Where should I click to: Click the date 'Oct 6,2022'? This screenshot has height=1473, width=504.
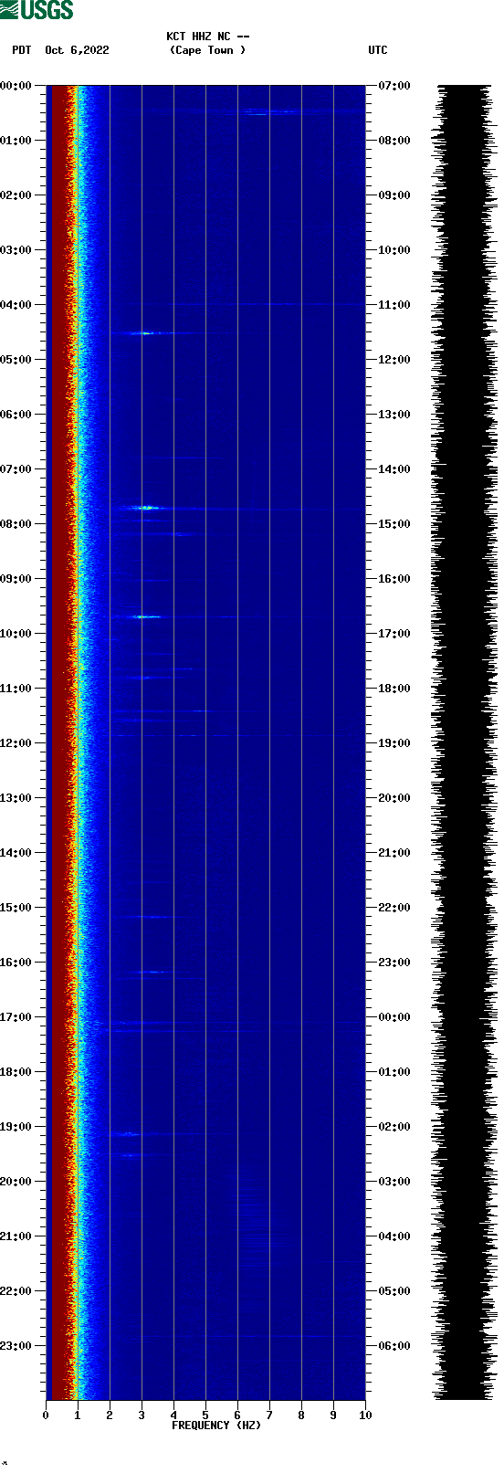pyautogui.click(x=77, y=50)
